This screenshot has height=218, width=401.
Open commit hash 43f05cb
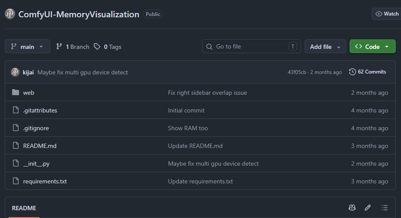pyautogui.click(x=297, y=72)
